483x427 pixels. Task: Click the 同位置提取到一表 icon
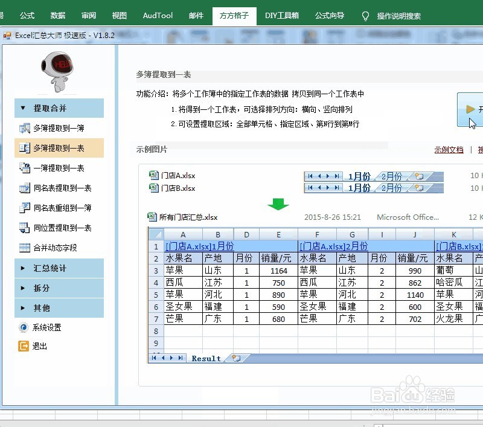click(25, 228)
